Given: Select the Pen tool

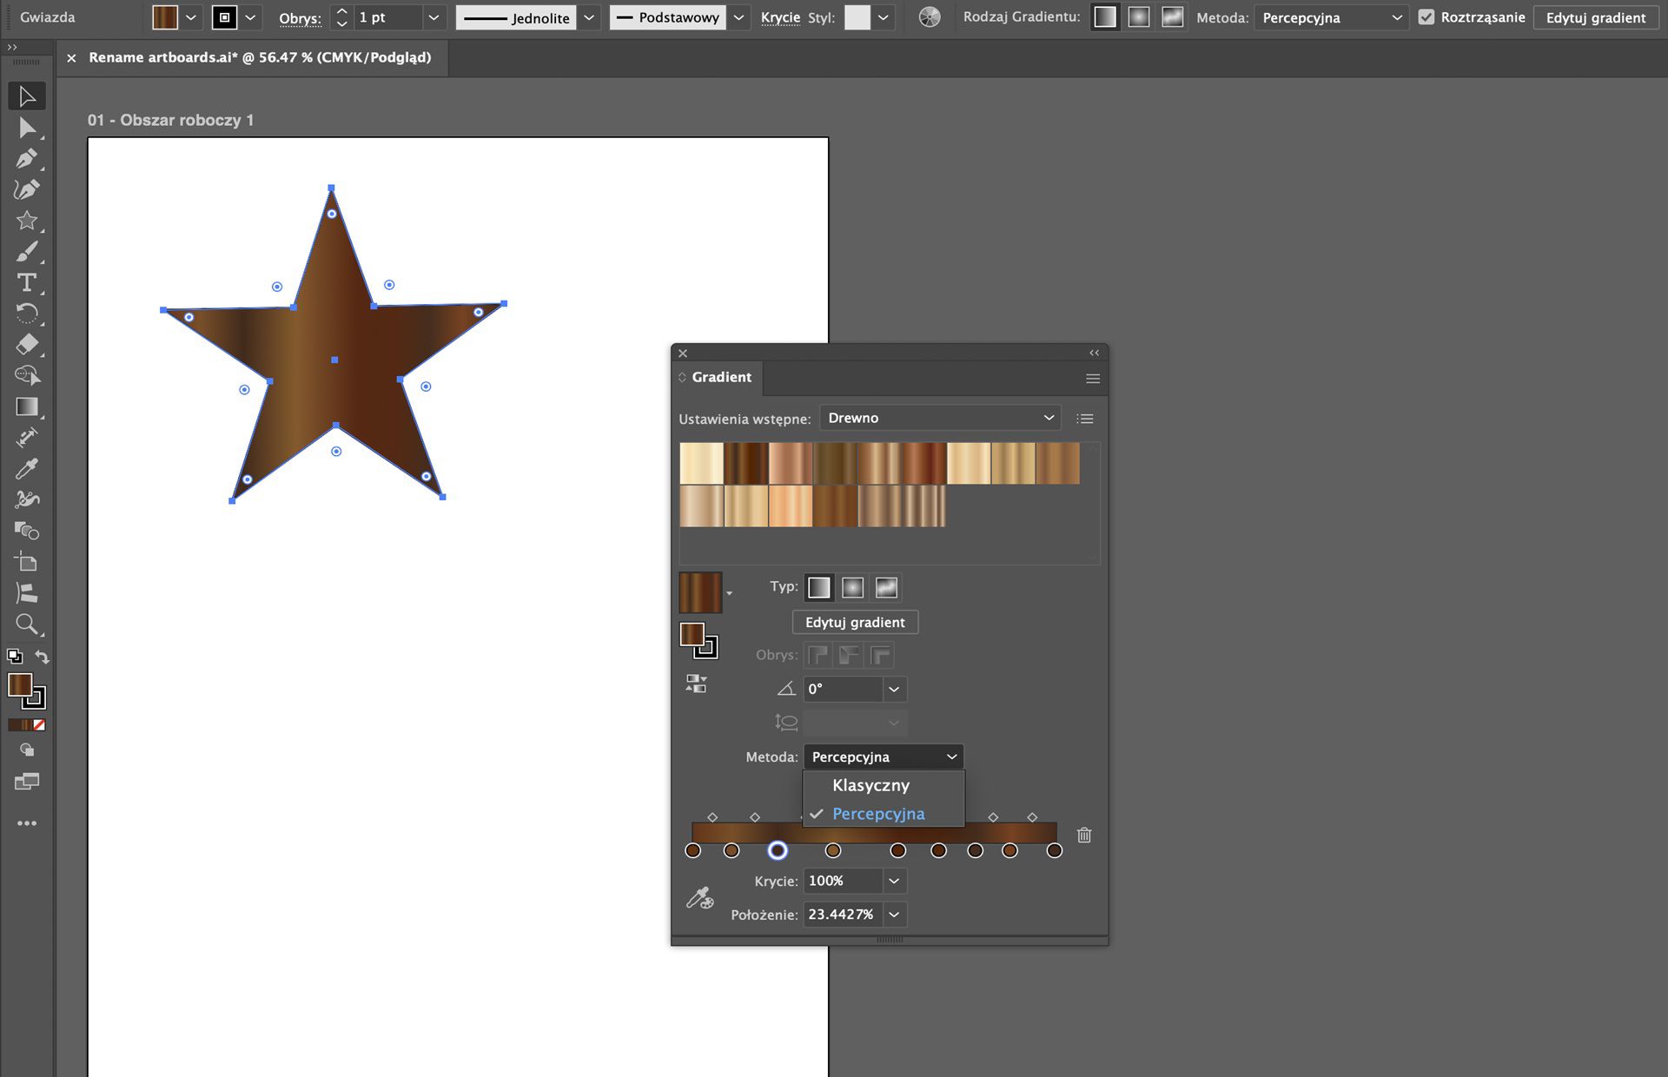Looking at the screenshot, I should click(27, 159).
